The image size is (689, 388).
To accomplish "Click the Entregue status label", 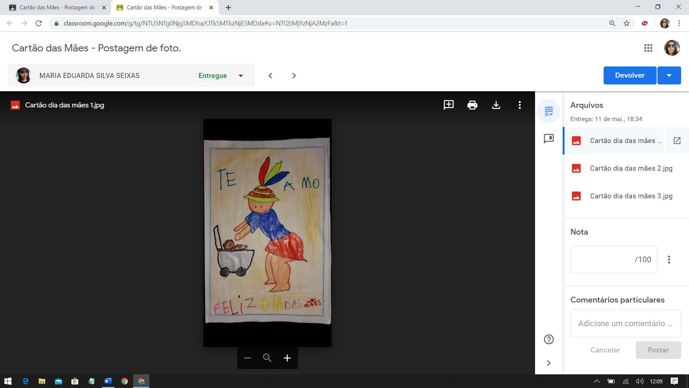I will (212, 75).
